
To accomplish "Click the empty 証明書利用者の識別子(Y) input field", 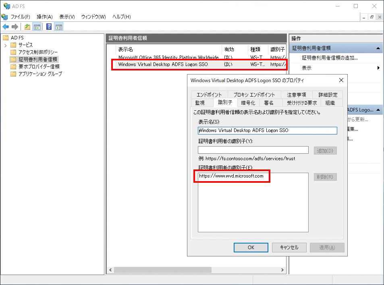I will (253, 150).
